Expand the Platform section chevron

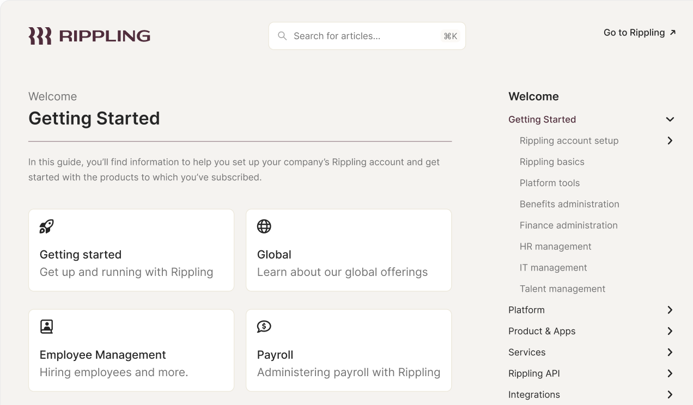click(x=670, y=310)
